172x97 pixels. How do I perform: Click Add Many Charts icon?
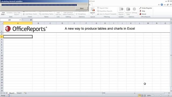[24, 14]
